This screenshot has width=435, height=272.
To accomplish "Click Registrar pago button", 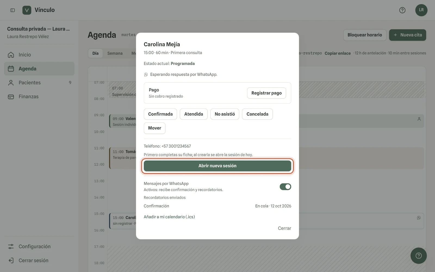I will click(x=266, y=93).
